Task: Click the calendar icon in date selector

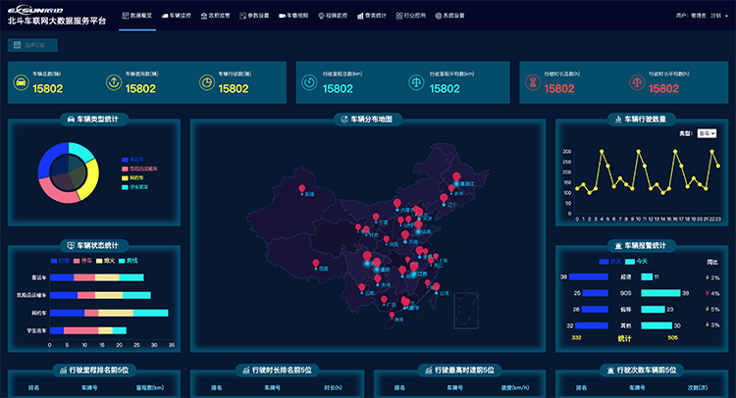Action: point(18,45)
